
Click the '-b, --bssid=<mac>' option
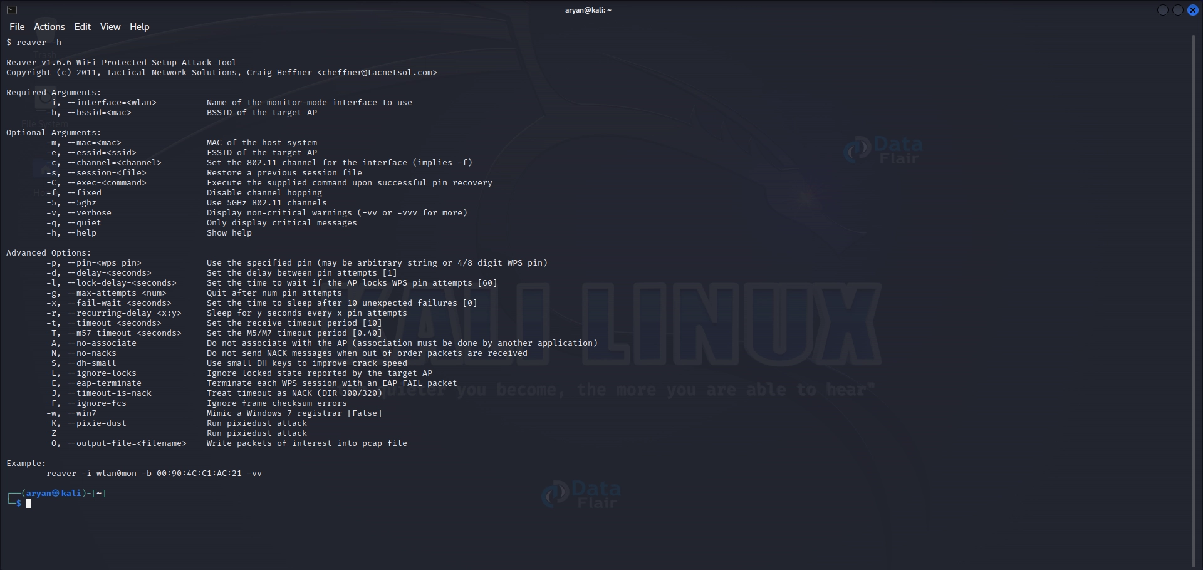tap(89, 113)
